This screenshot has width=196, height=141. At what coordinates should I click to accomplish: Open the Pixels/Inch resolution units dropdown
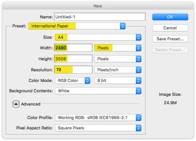click(x=118, y=70)
